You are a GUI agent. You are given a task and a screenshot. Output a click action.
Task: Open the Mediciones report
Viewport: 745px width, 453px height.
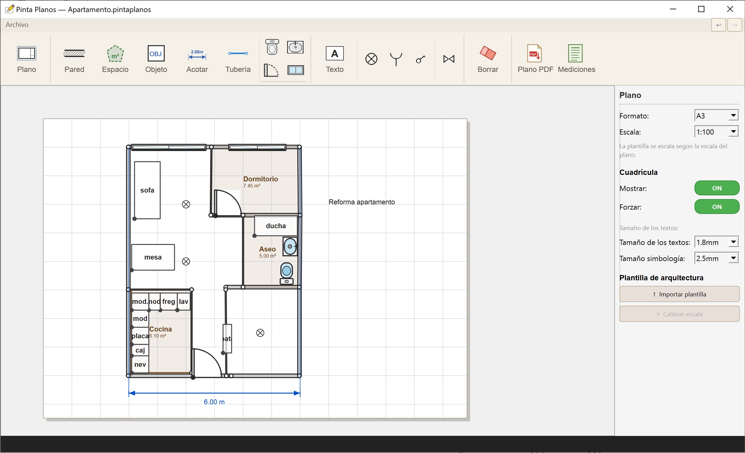(x=576, y=59)
